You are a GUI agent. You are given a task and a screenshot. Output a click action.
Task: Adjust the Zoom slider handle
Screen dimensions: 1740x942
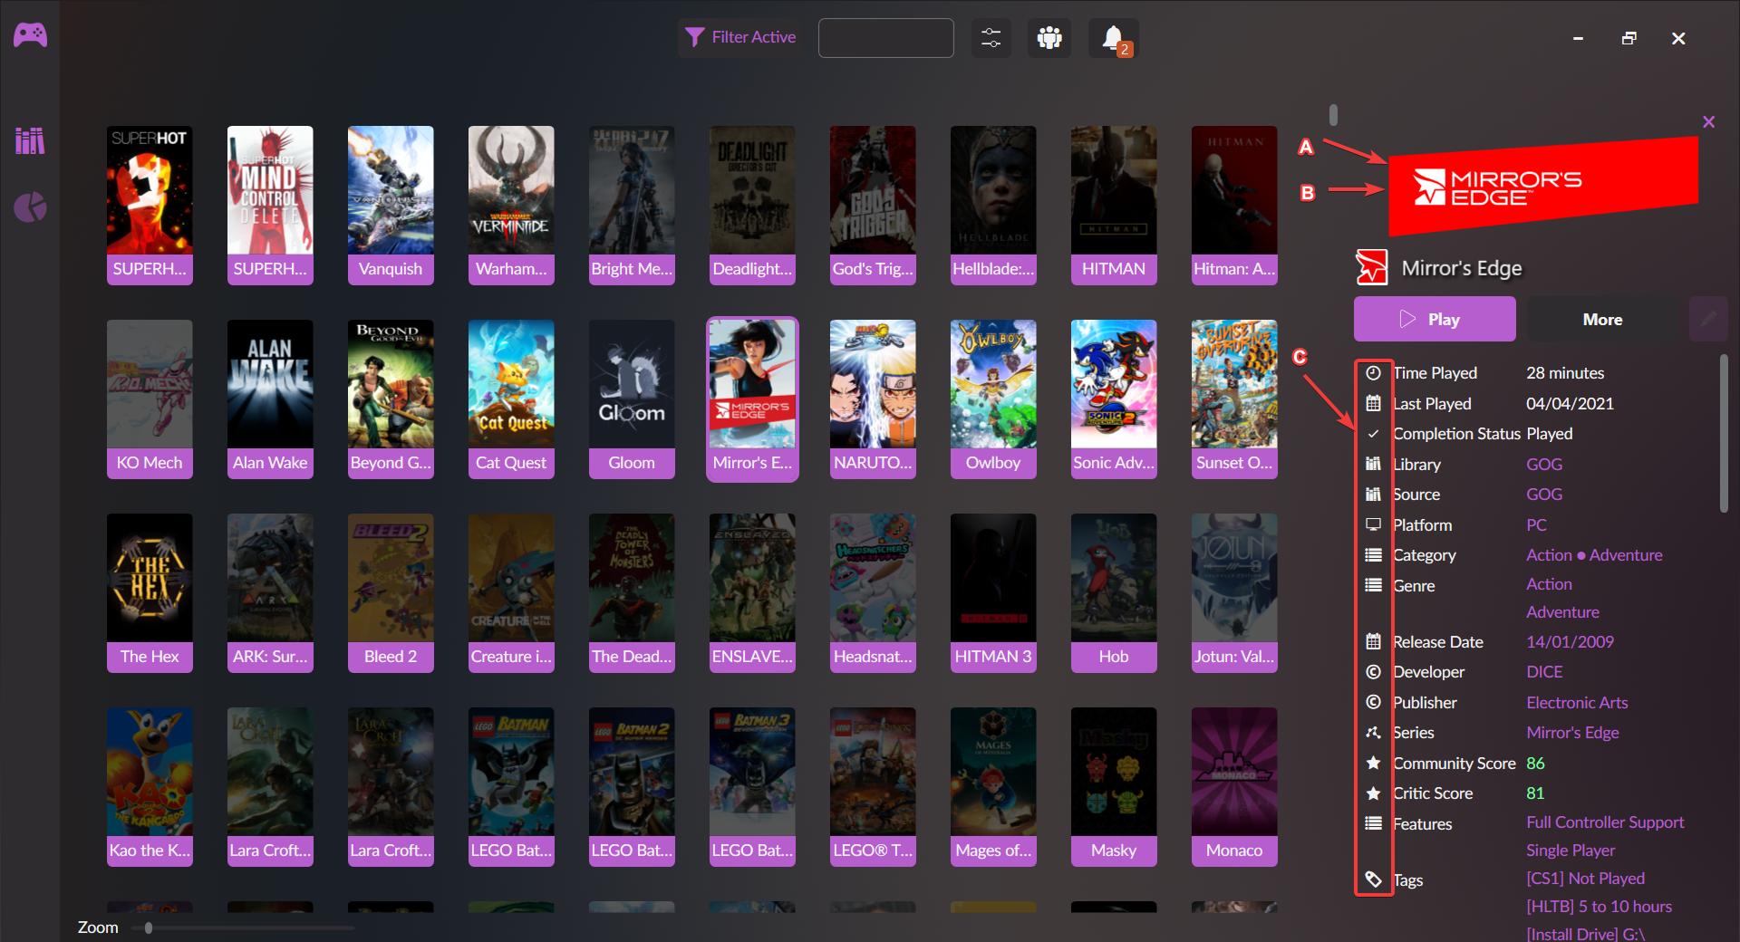click(149, 928)
